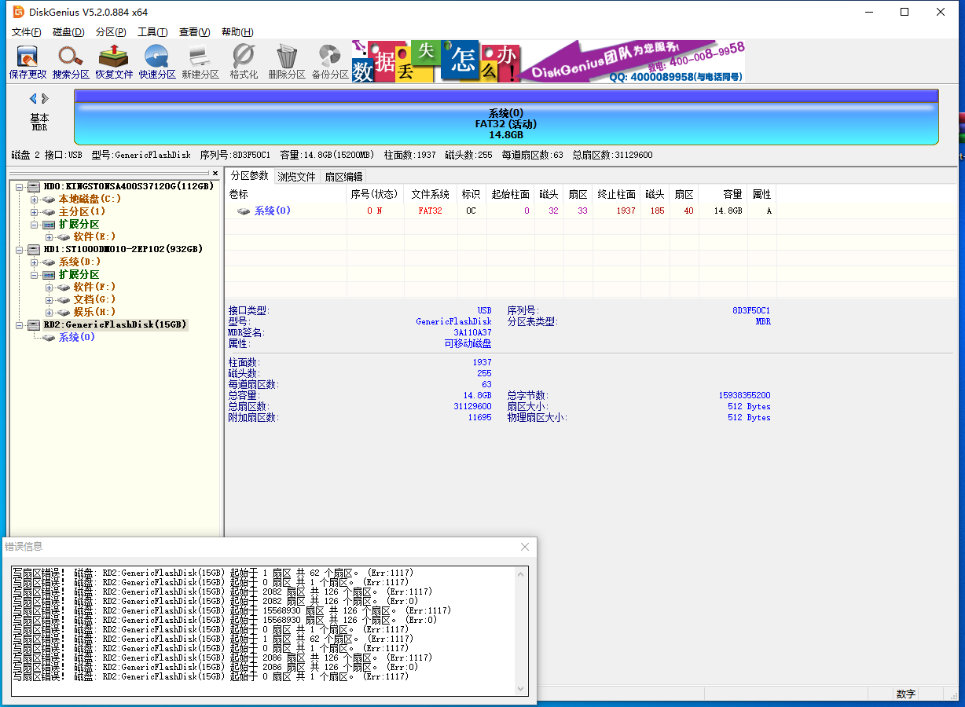The width and height of the screenshot is (965, 707).
Task: Click the 文档(G:) partition icon
Action: pos(64,299)
